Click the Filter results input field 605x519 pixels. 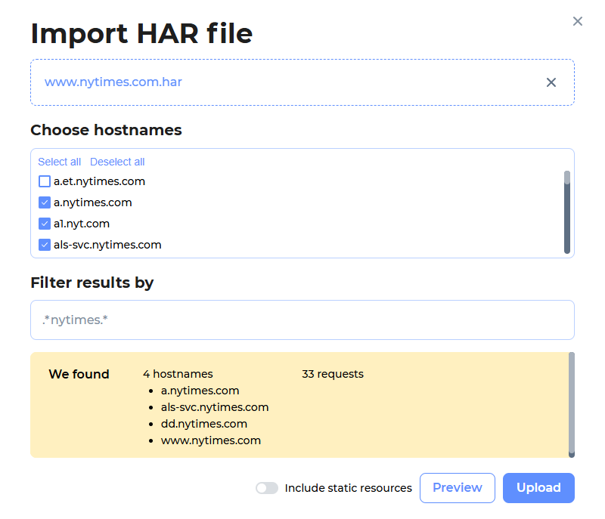point(302,320)
